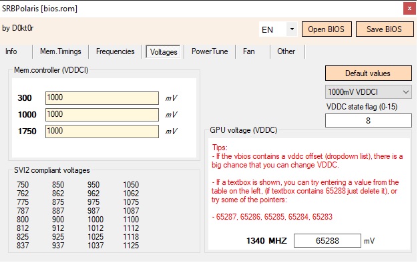The width and height of the screenshot is (418, 263).
Task: Click the 875 value in SVI2 table
Action: coord(58,202)
